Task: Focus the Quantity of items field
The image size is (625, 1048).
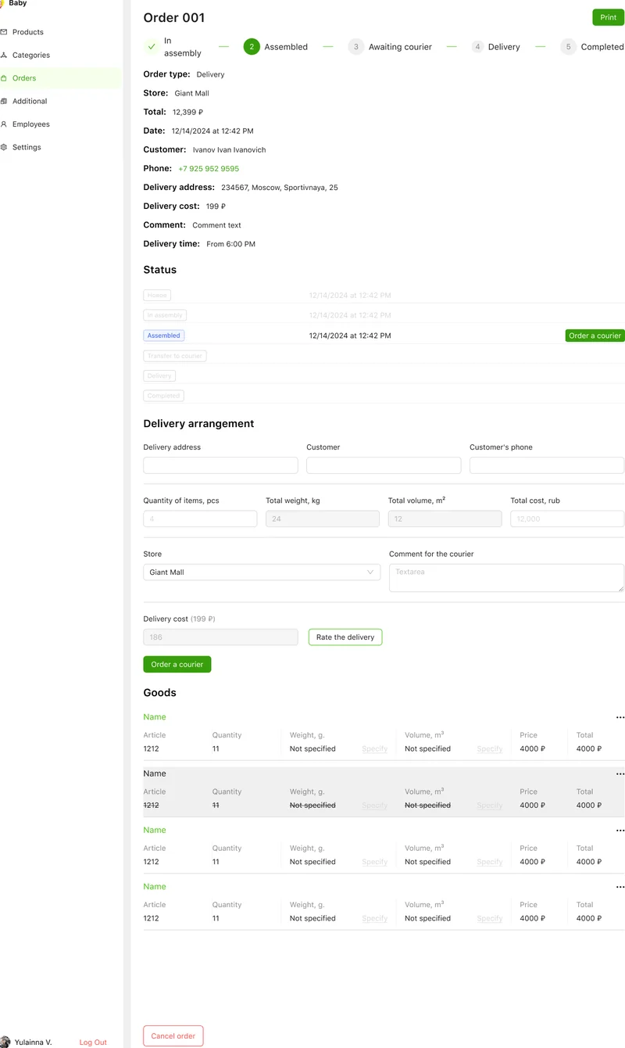Action: tap(200, 519)
